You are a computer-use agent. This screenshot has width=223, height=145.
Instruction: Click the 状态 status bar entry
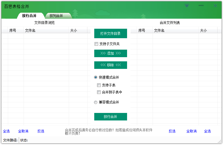(x=24, y=140)
